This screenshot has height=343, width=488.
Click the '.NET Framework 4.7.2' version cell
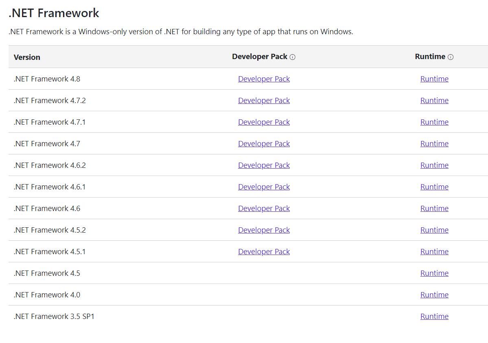tap(50, 100)
